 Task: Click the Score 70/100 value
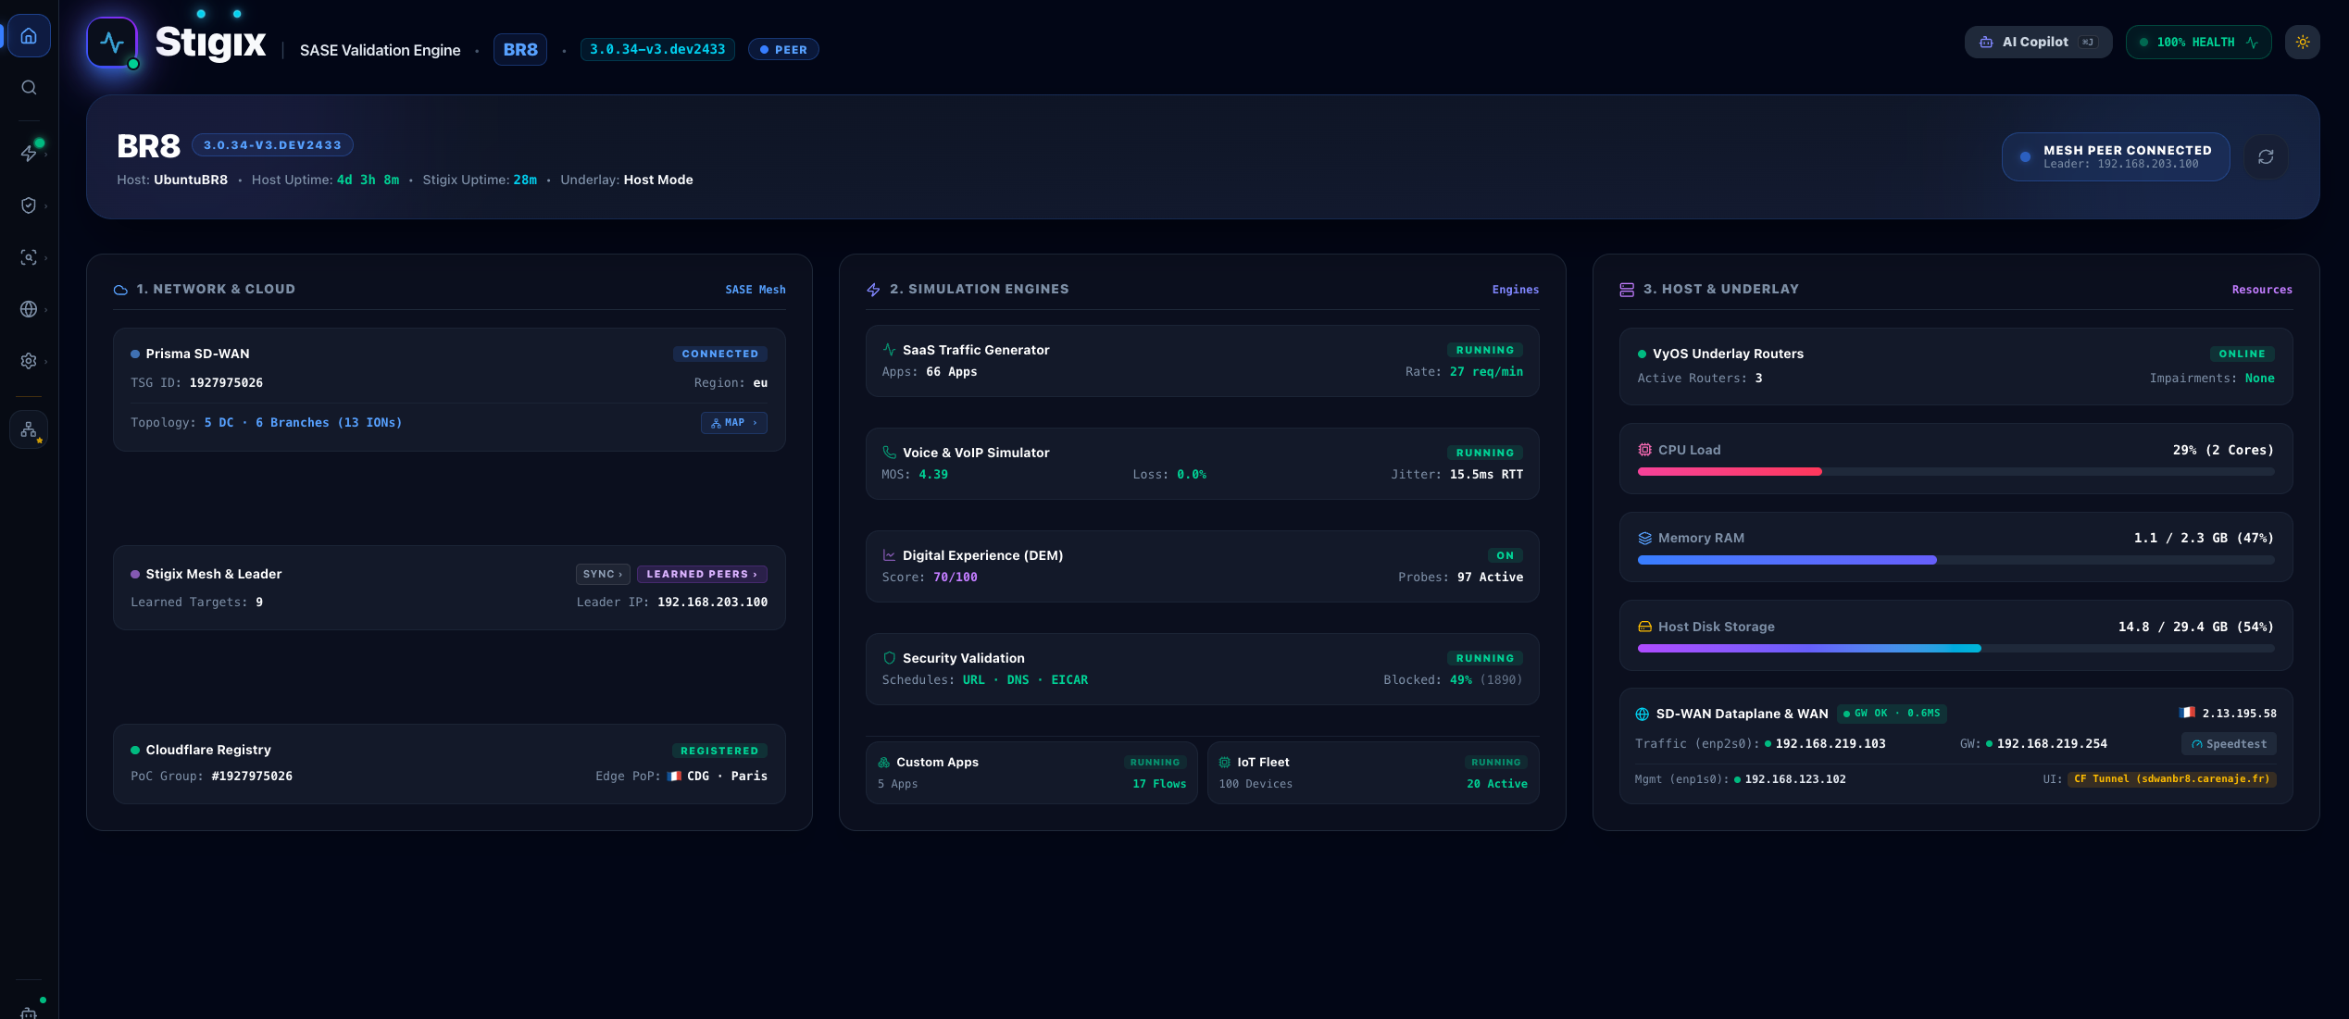956,578
